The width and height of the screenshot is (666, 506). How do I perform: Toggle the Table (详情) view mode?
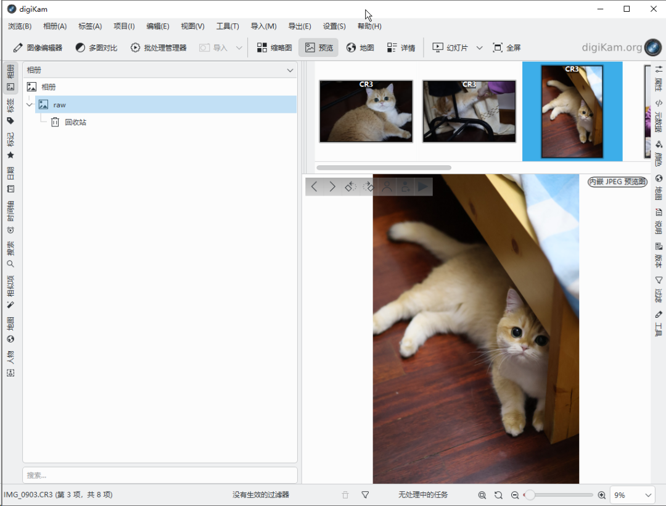click(401, 48)
